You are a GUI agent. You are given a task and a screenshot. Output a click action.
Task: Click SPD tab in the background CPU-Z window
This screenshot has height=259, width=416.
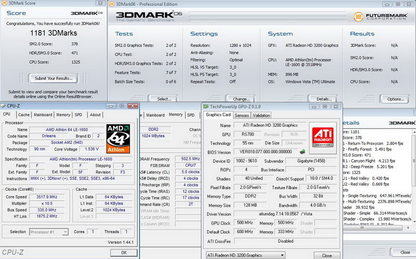tap(191, 115)
